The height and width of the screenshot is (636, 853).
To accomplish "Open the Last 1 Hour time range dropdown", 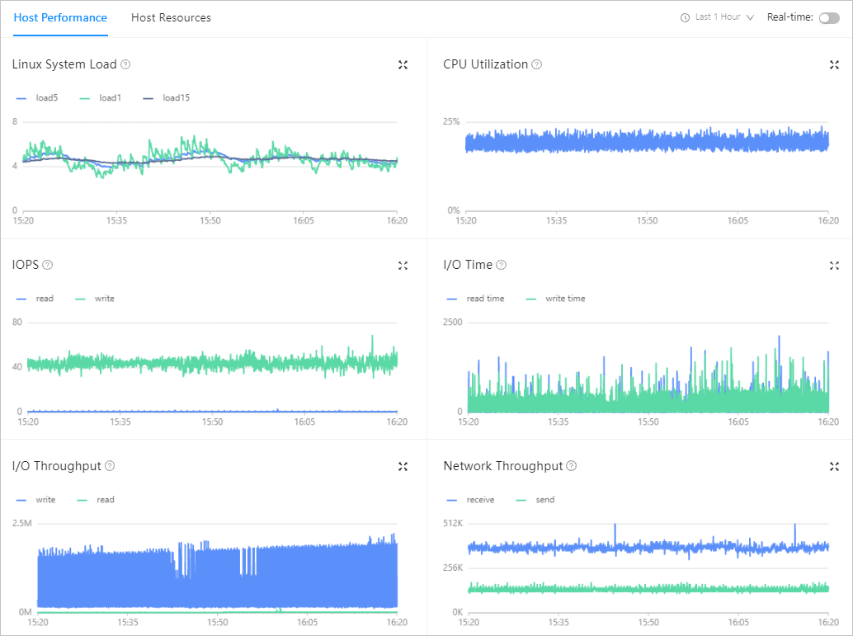I will [717, 17].
